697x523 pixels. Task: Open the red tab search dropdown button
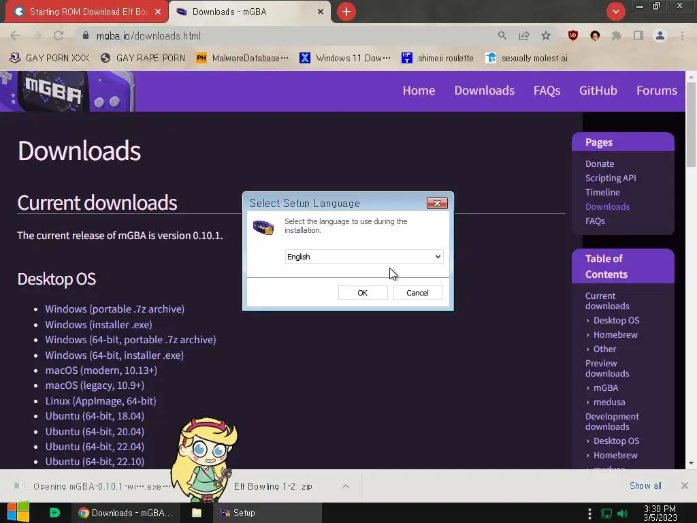pyautogui.click(x=615, y=12)
